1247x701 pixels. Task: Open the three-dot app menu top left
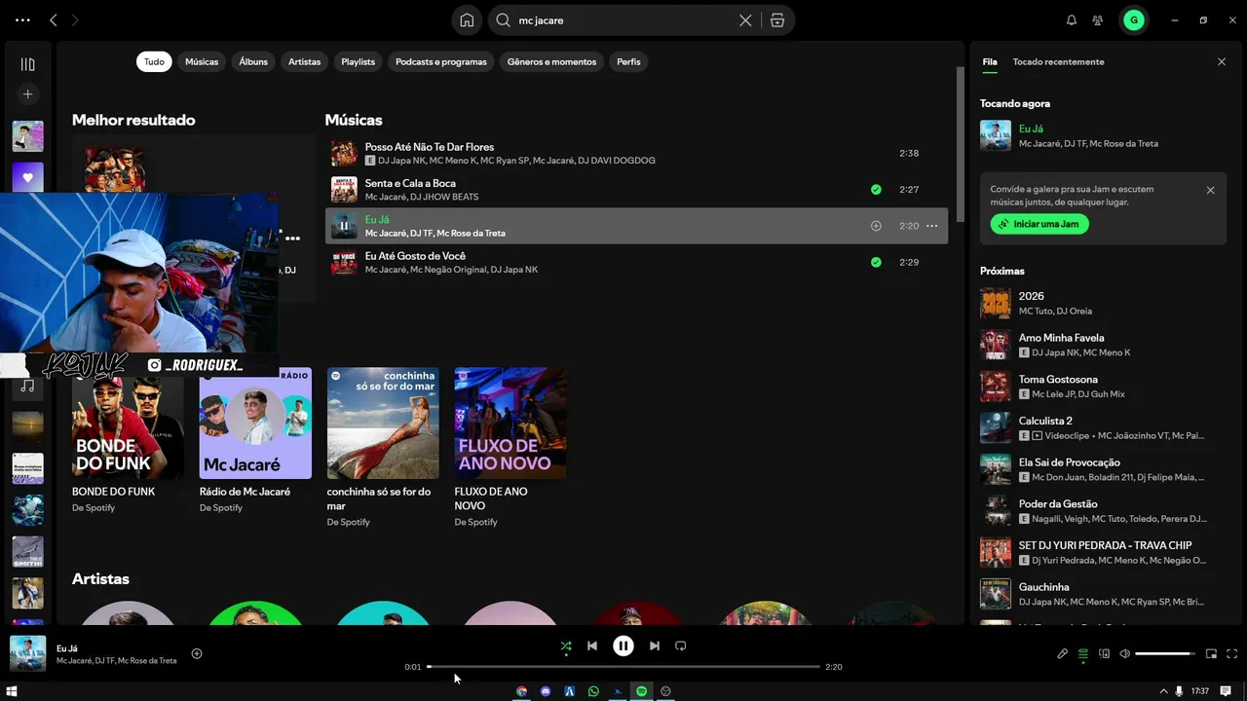tap(22, 20)
